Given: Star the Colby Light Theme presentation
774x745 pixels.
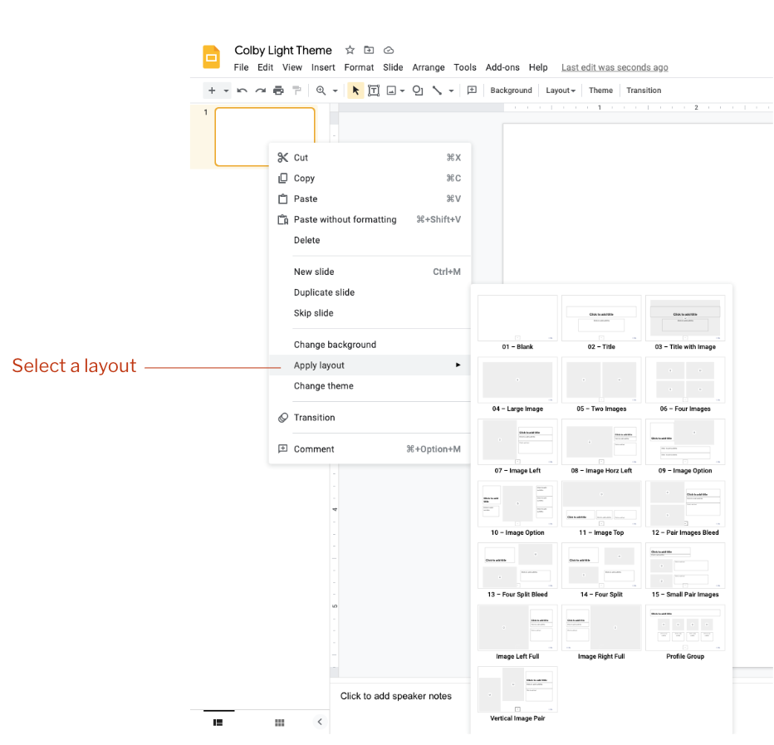Looking at the screenshot, I should (350, 50).
